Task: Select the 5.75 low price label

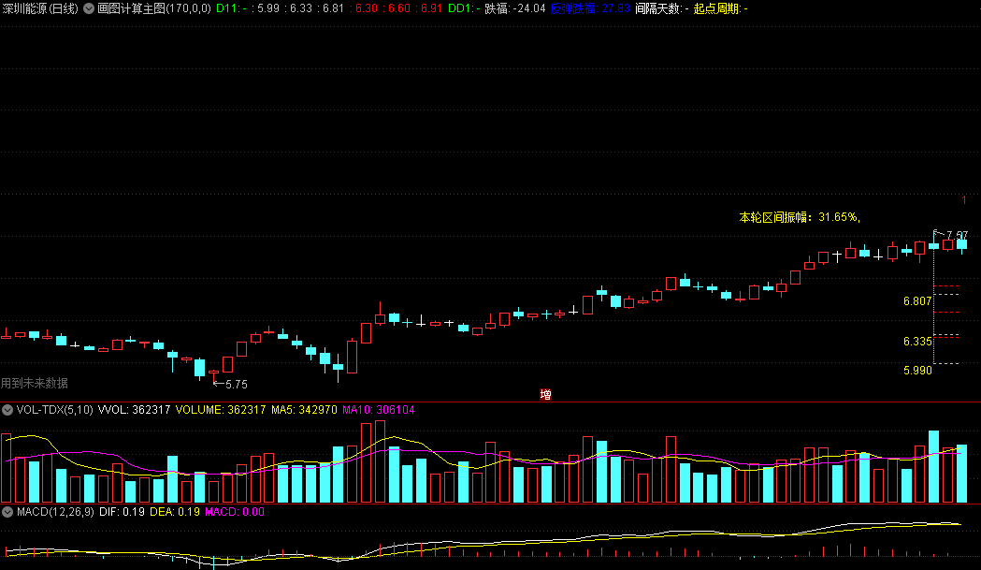Action: pyautogui.click(x=236, y=385)
